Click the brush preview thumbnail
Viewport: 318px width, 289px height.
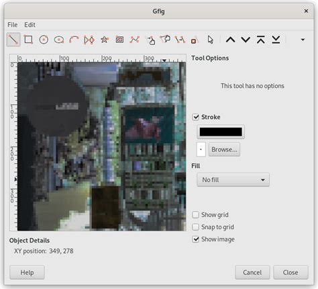(201, 149)
